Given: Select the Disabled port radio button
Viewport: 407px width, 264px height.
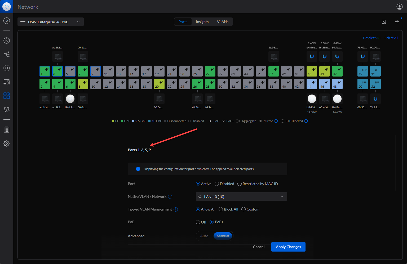Looking at the screenshot, I should click(217, 184).
